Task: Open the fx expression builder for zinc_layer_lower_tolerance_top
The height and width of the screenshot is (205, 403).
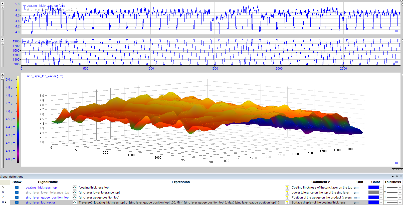Action: pyautogui.click(x=75, y=193)
